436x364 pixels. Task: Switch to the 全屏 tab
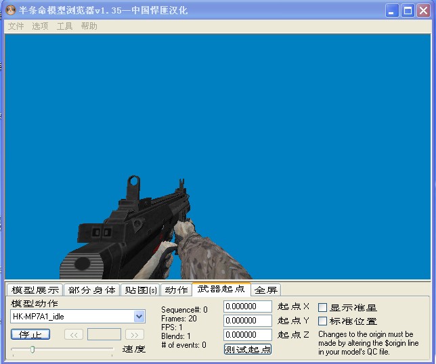266,290
